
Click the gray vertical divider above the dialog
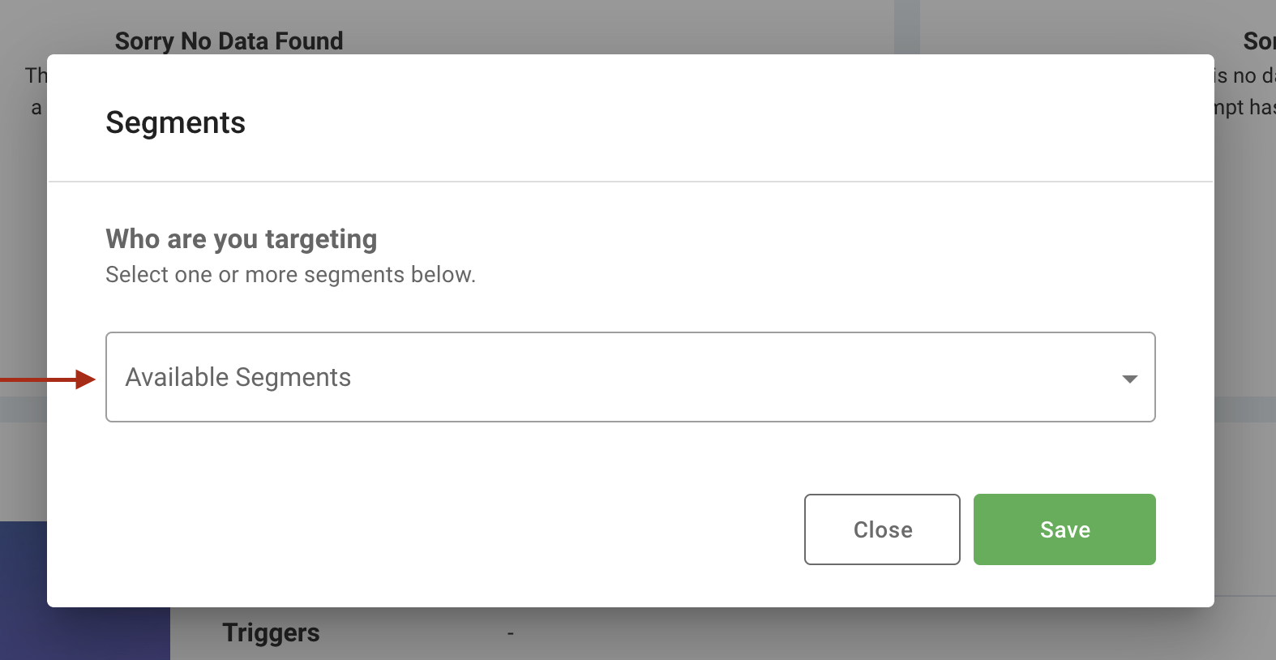pos(907,27)
